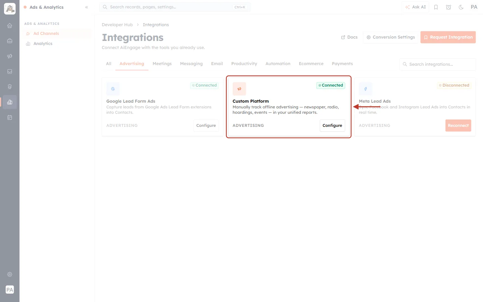Click the bookmark icon in the top bar
The image size is (483, 302).
coord(436,7)
